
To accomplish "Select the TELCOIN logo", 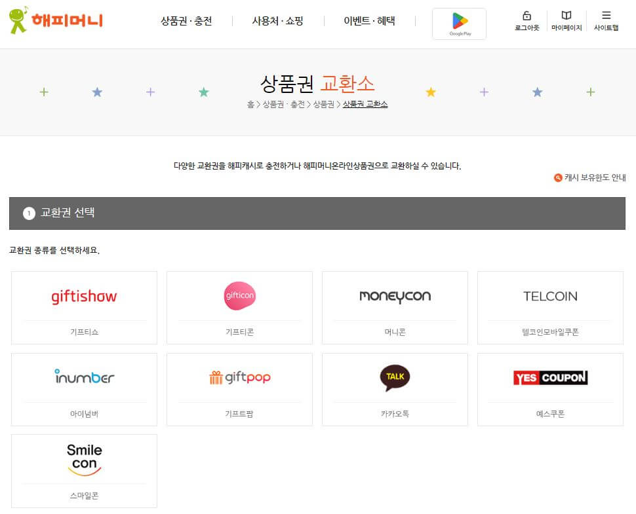I will coord(550,296).
